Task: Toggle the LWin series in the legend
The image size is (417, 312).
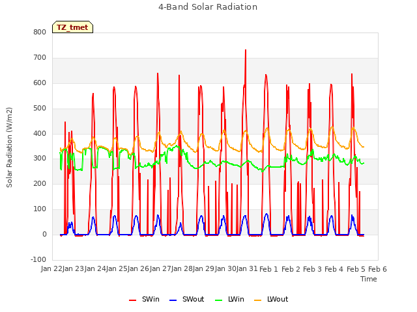Action: (229, 299)
